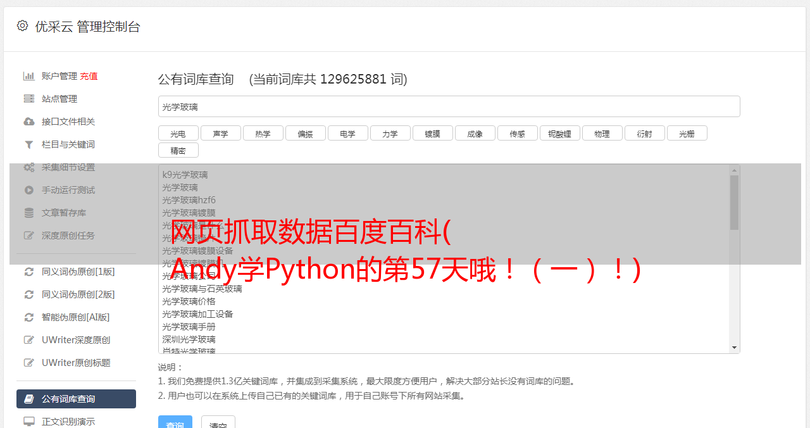
Task: Click the 声学 tag button
Action: point(221,133)
